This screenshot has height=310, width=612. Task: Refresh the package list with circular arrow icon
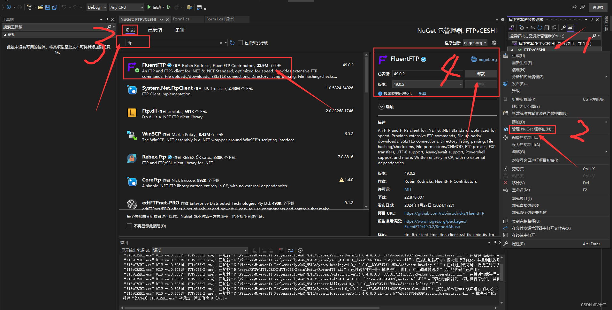(232, 42)
